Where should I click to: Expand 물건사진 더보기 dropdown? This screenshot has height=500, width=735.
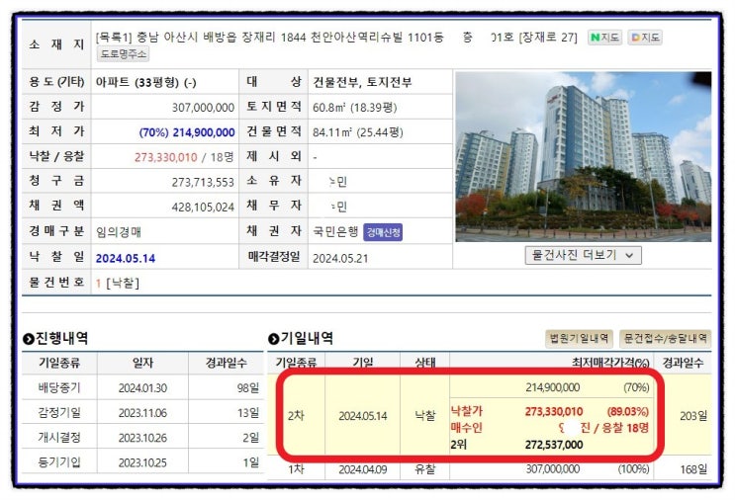[583, 255]
